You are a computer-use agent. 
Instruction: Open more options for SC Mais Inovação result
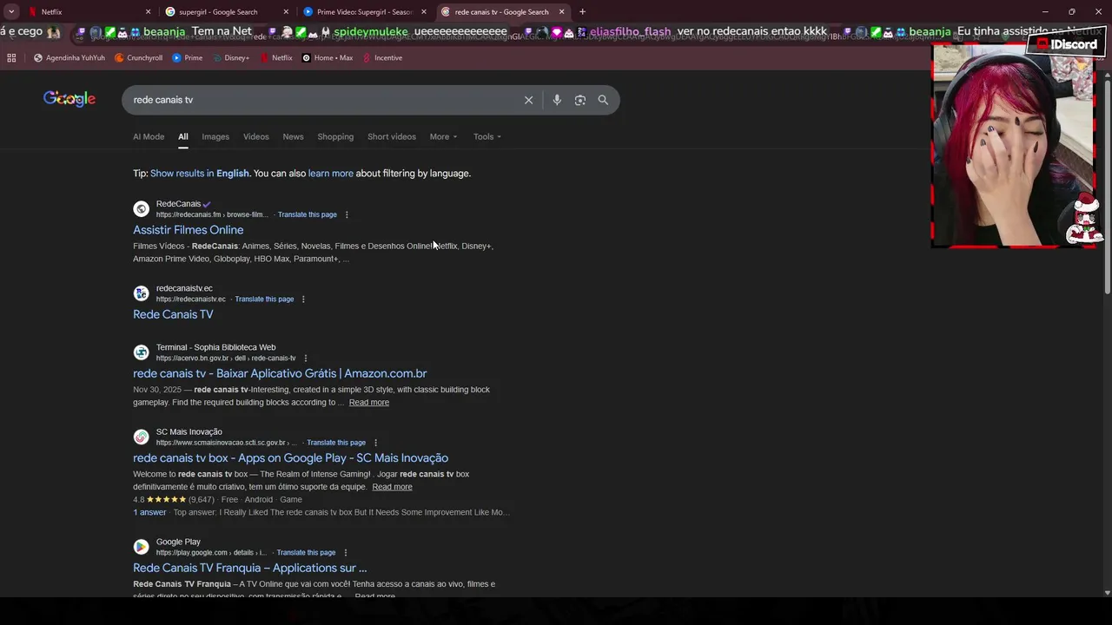[x=375, y=443]
